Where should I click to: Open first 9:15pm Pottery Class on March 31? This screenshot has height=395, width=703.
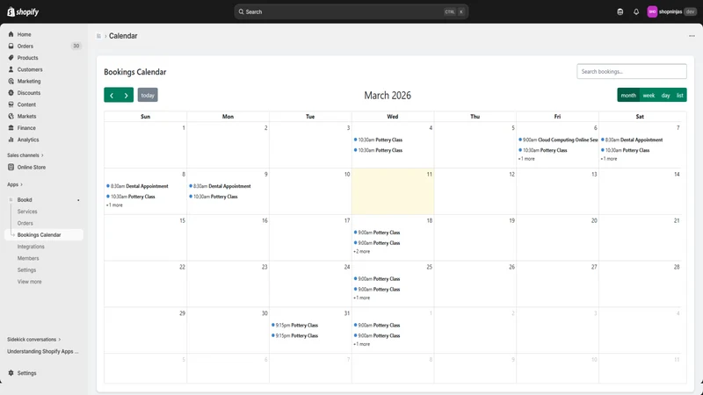click(294, 325)
